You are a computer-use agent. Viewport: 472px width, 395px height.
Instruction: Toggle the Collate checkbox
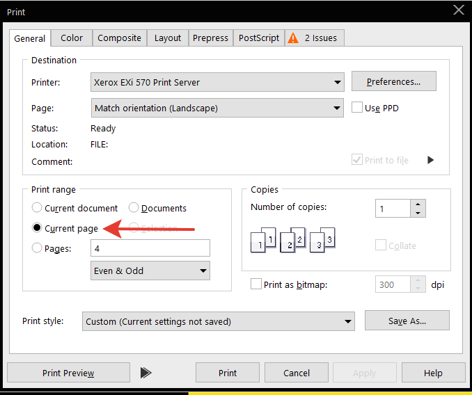point(381,245)
